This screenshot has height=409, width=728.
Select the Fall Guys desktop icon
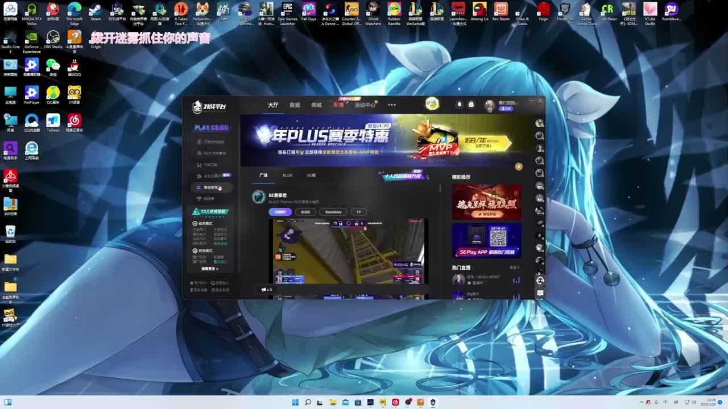[309, 11]
